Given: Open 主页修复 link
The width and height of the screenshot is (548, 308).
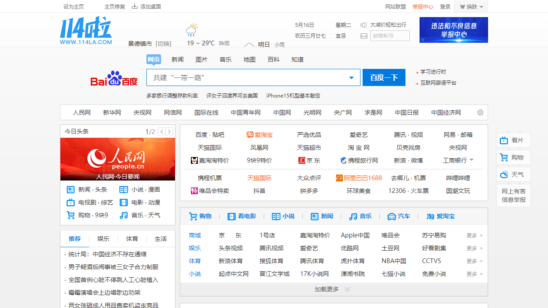Looking at the screenshot, I should click(115, 6).
